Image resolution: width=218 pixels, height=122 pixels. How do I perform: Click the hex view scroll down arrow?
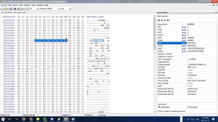point(154,112)
